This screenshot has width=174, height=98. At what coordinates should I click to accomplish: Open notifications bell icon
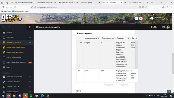coord(141,18)
